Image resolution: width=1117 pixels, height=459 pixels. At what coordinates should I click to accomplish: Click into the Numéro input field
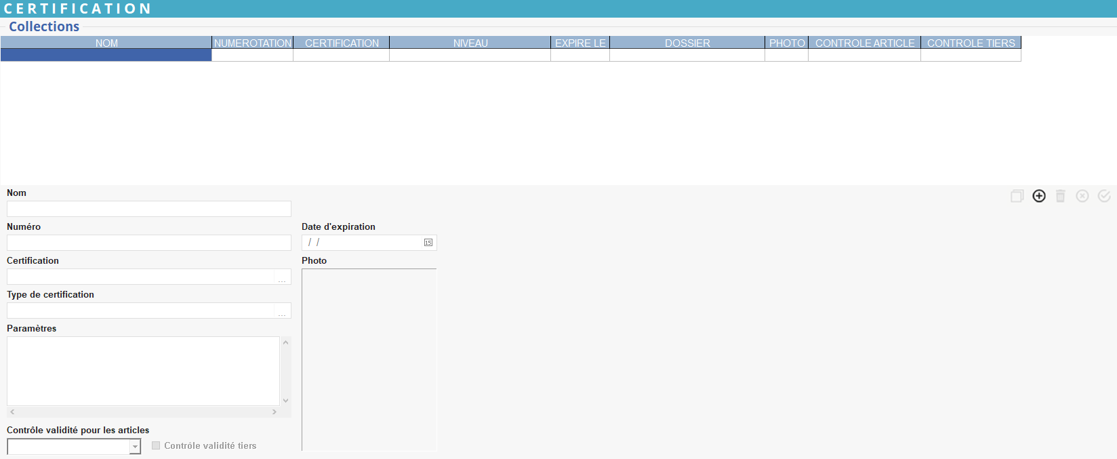coord(149,243)
